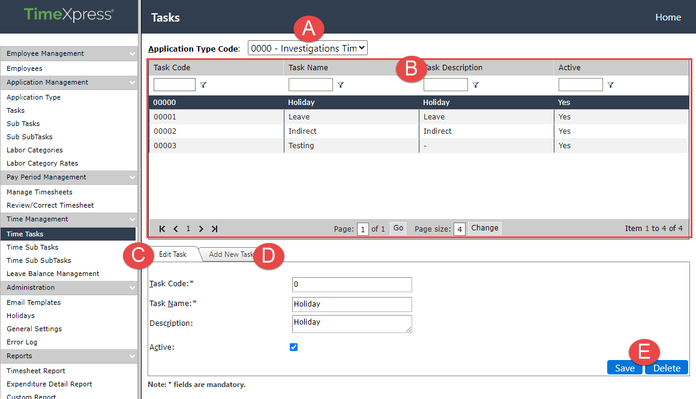Click the Delete button
This screenshot has height=399, width=696.
click(667, 368)
